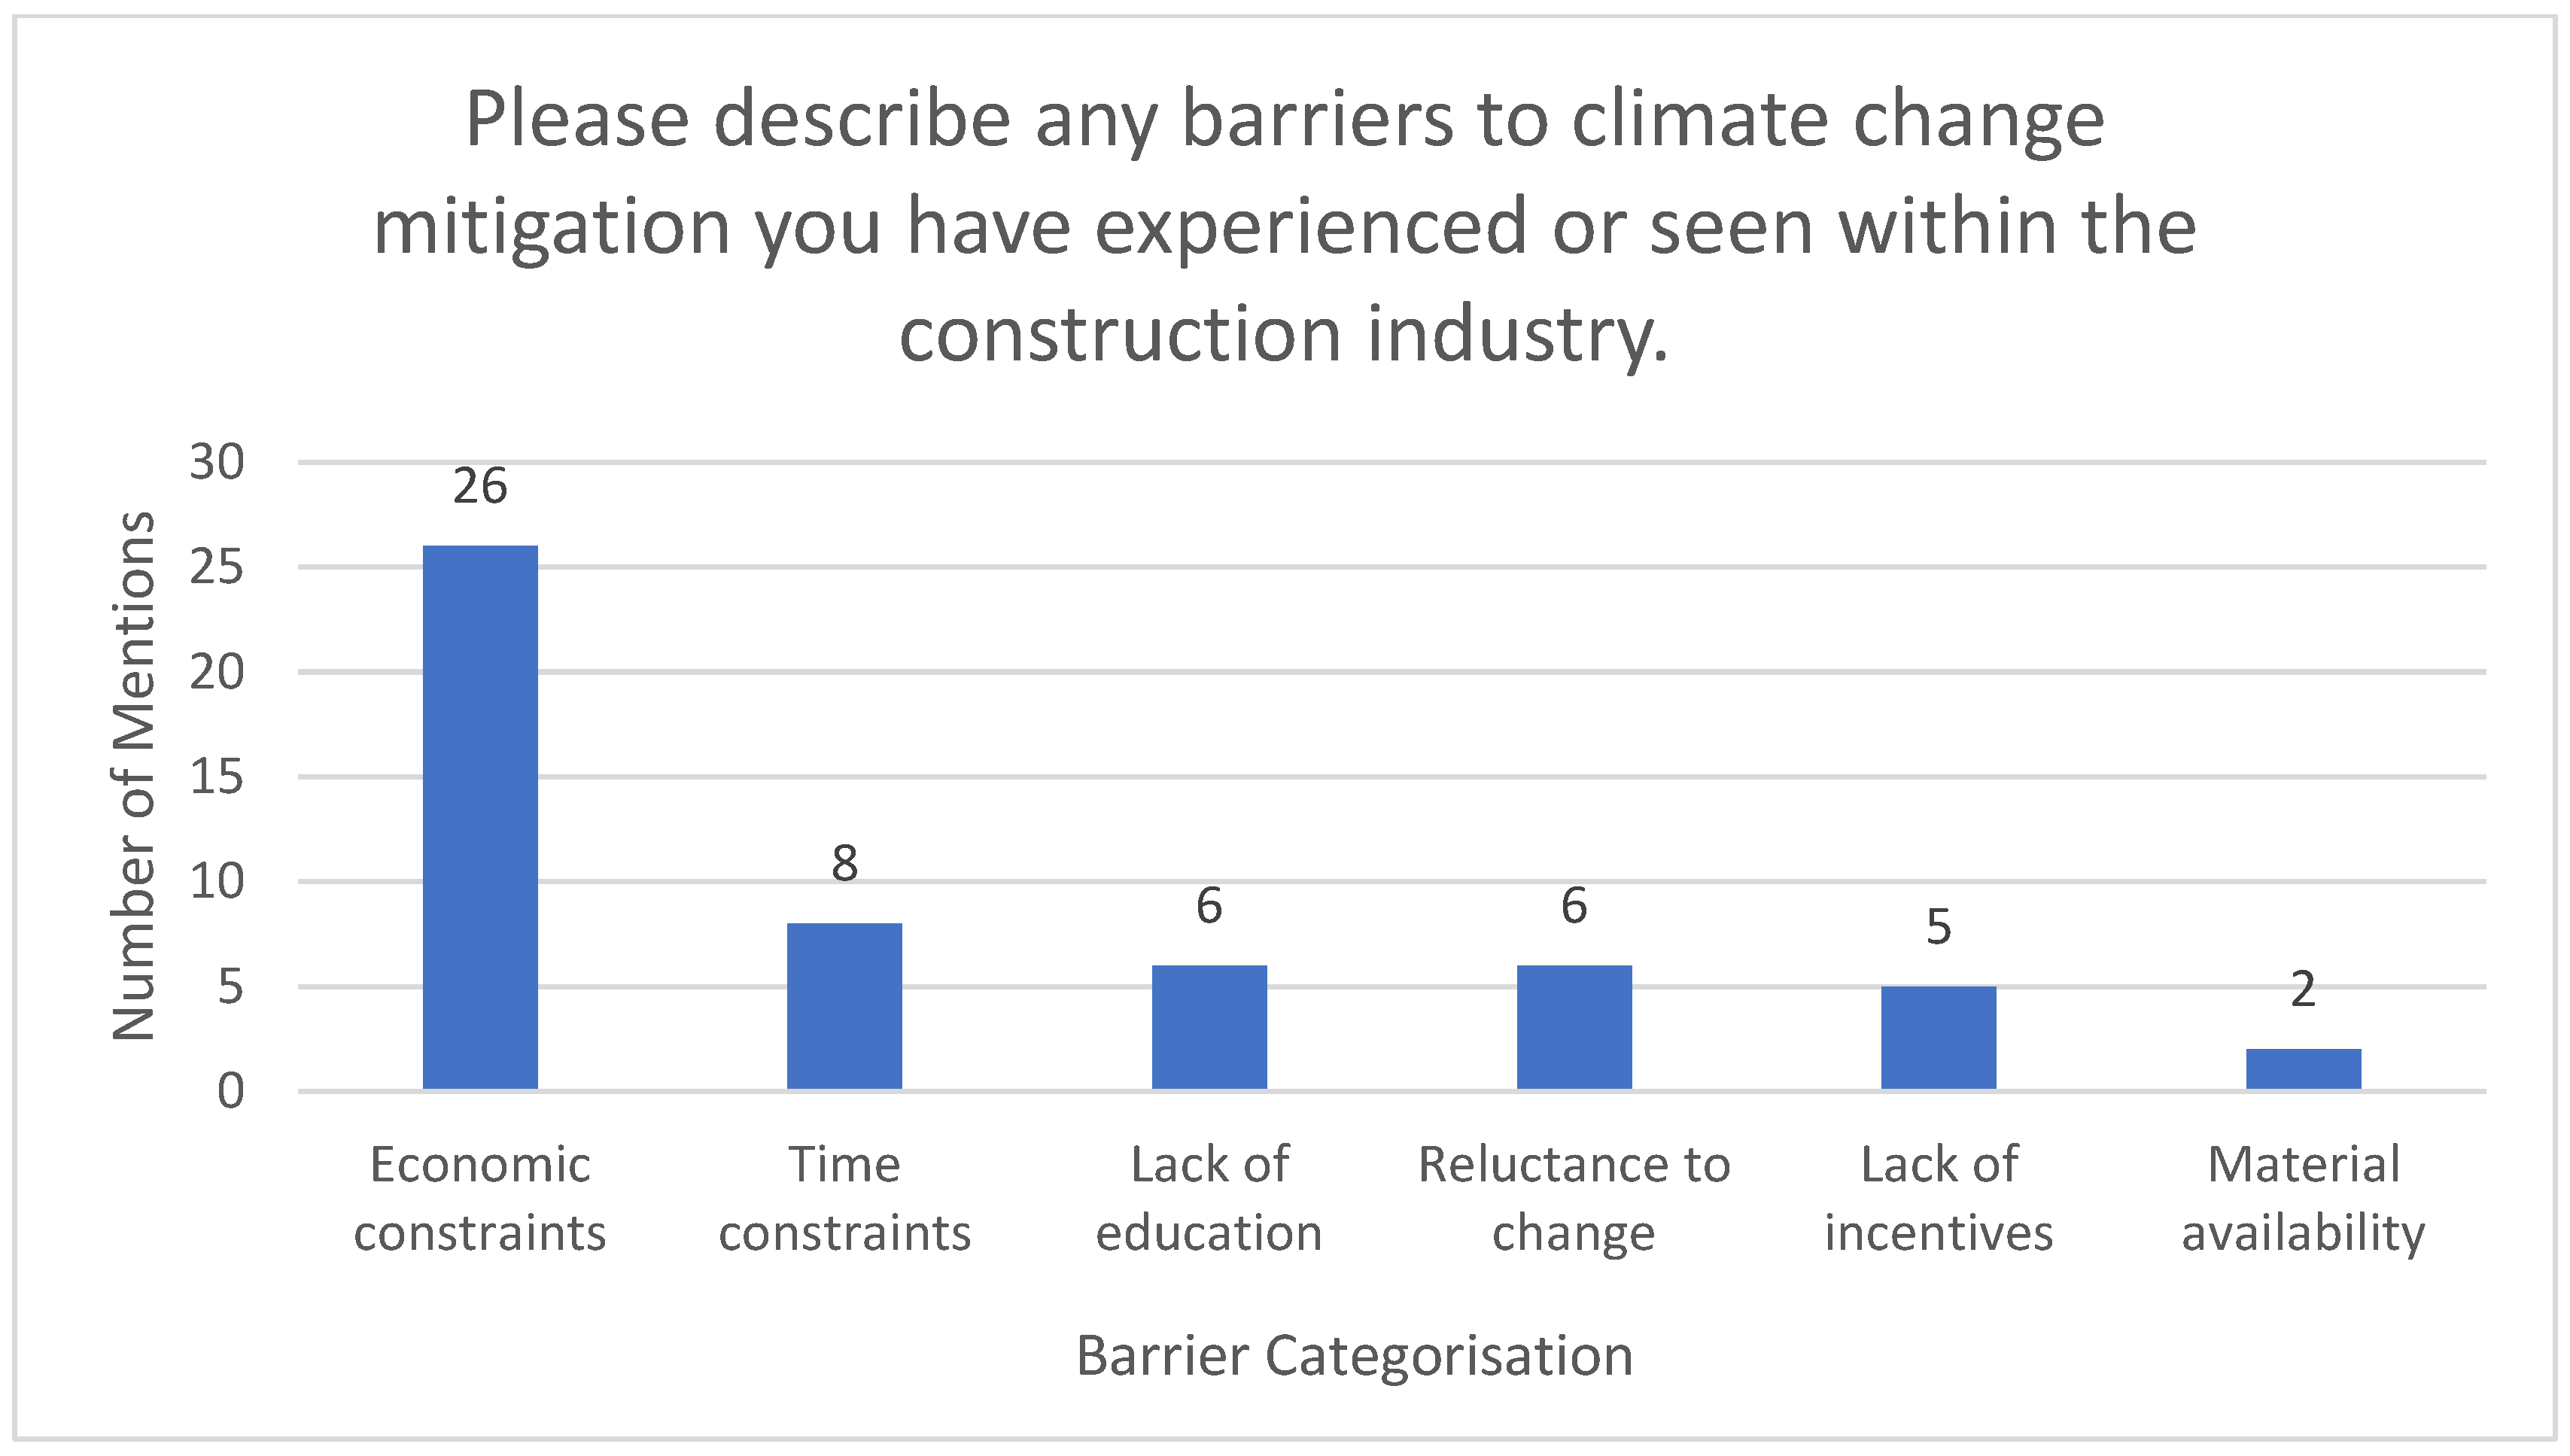Image resolution: width=2570 pixels, height=1456 pixels.
Task: Select the 15 tick label on vertical axis
Action: [x=217, y=777]
